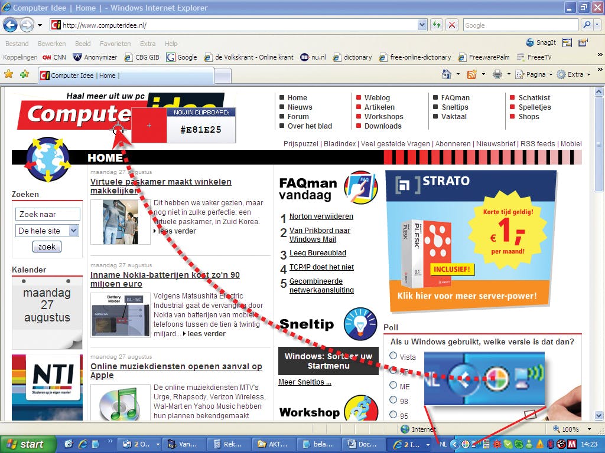Viewport: 605px width, 453px height.
Task: Open the Schatkist navigation link
Action: 534,98
